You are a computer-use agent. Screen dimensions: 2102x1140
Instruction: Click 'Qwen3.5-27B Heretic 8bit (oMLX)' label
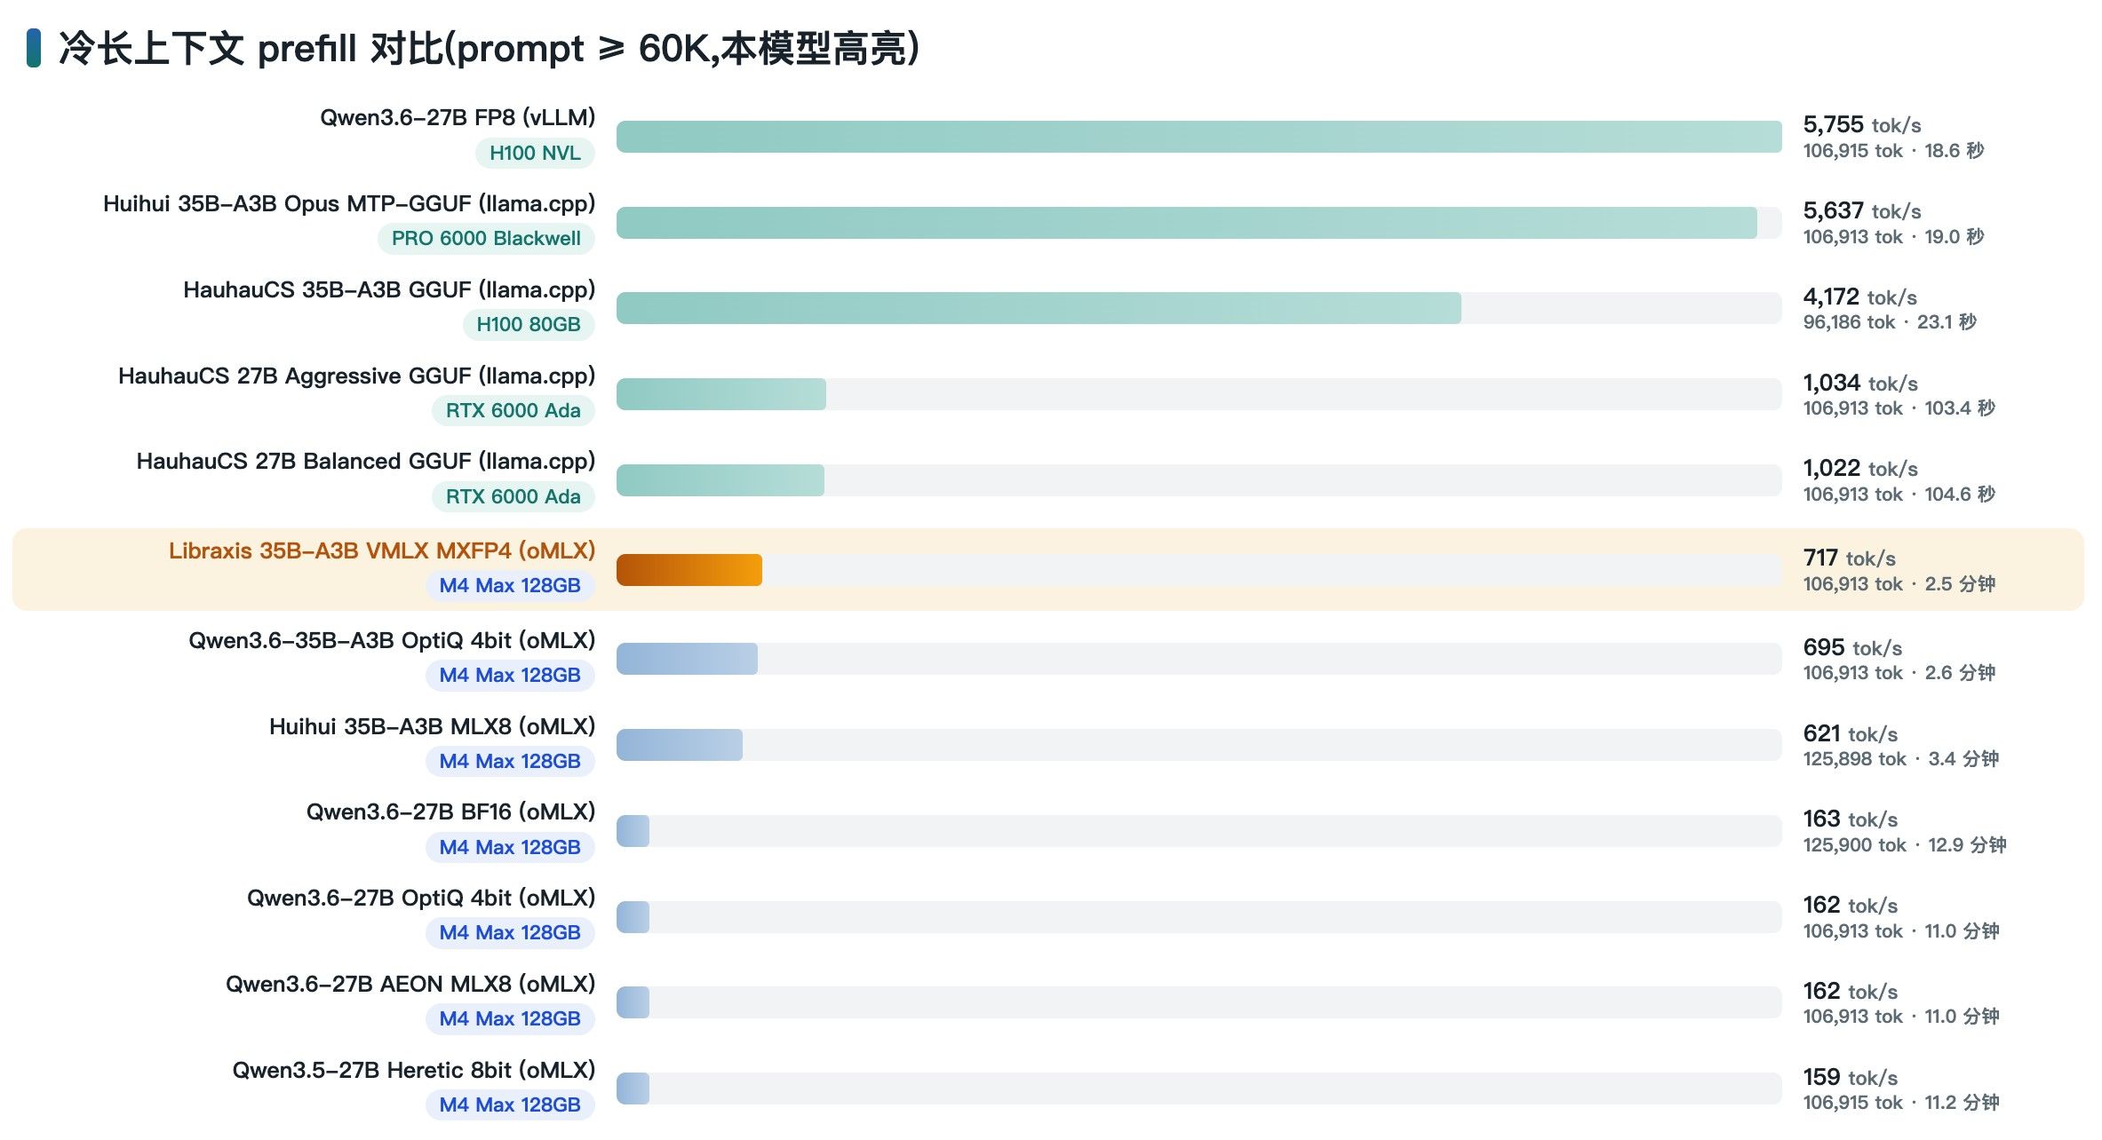[x=414, y=1070]
